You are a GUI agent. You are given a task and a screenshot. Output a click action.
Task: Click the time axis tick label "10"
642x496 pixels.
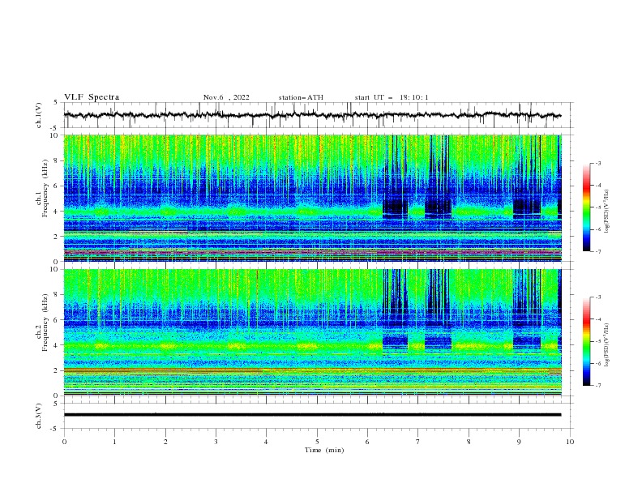pos(570,442)
